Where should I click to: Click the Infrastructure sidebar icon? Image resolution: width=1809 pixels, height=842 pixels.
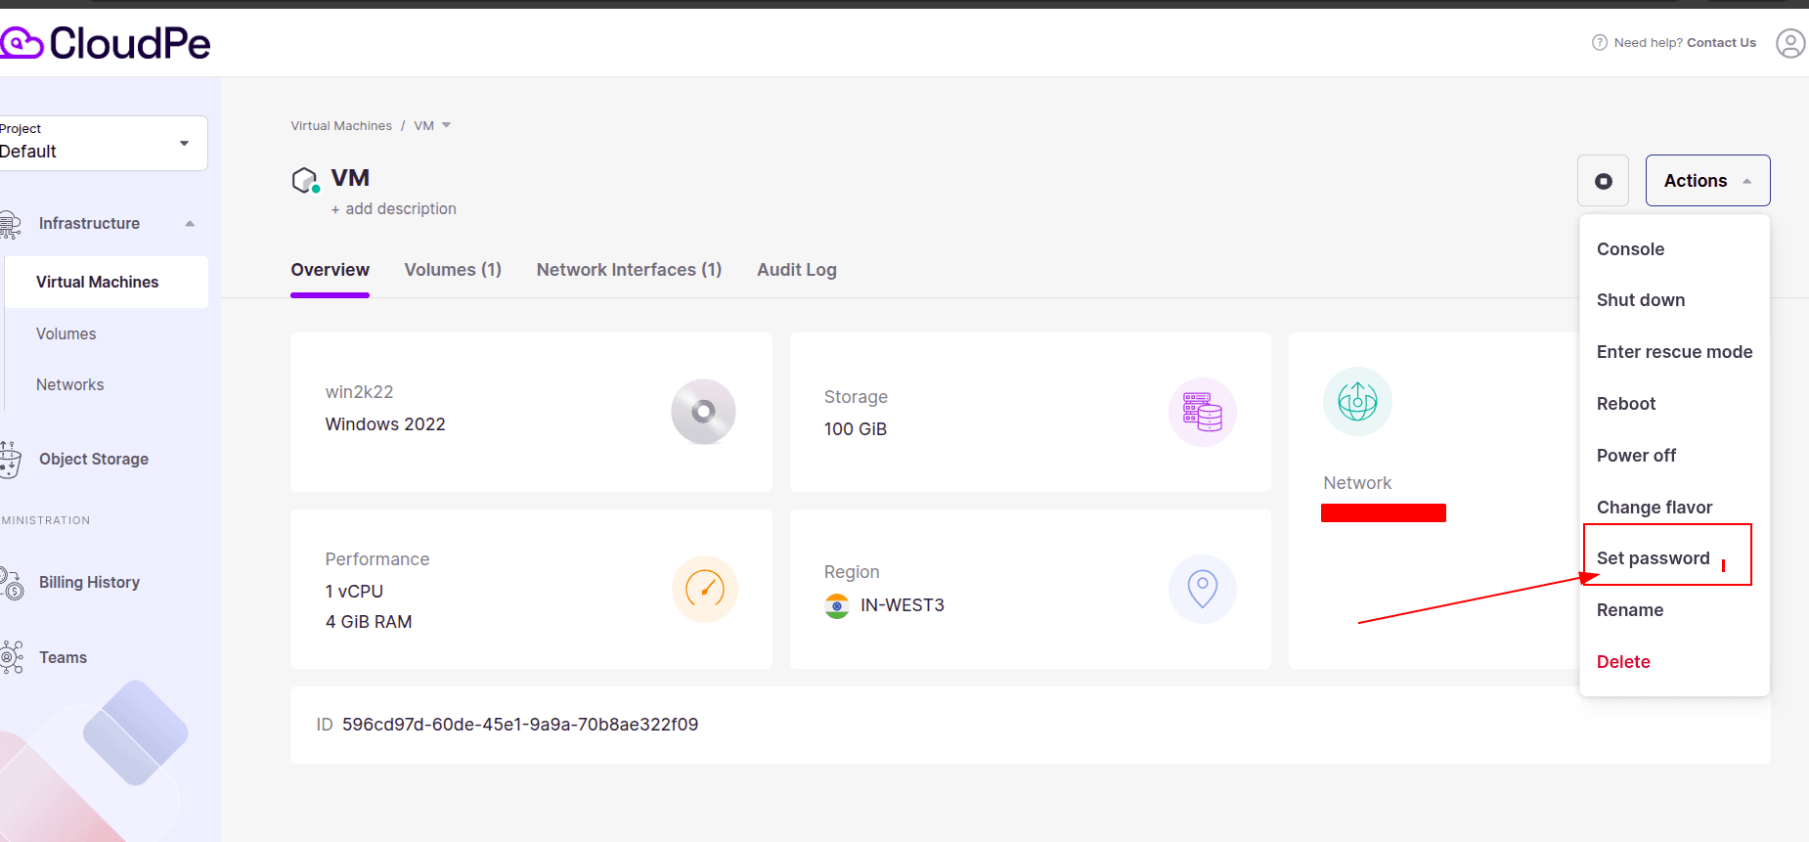10,224
